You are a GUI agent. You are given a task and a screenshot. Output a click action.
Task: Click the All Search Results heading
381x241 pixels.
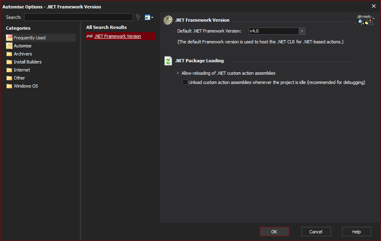coord(106,27)
